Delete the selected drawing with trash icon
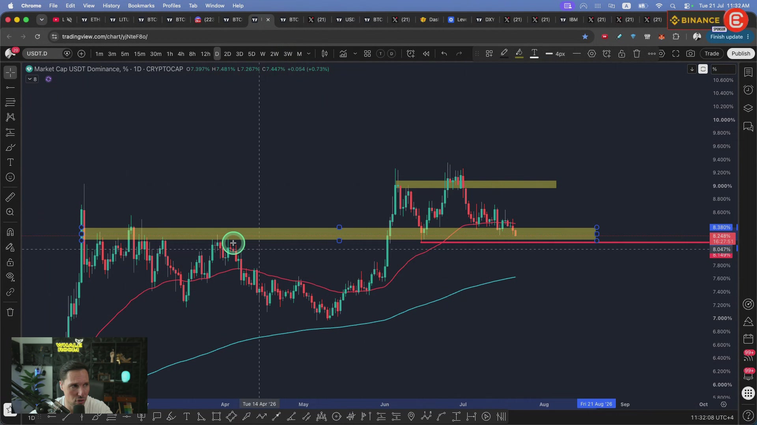This screenshot has height=425, width=757. (637, 54)
